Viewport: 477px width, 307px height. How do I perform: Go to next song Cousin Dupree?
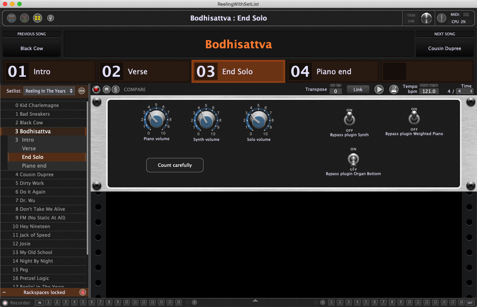[x=444, y=48]
